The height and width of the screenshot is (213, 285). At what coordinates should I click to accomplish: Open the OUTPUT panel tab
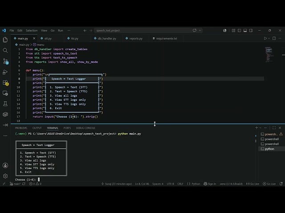(37, 128)
